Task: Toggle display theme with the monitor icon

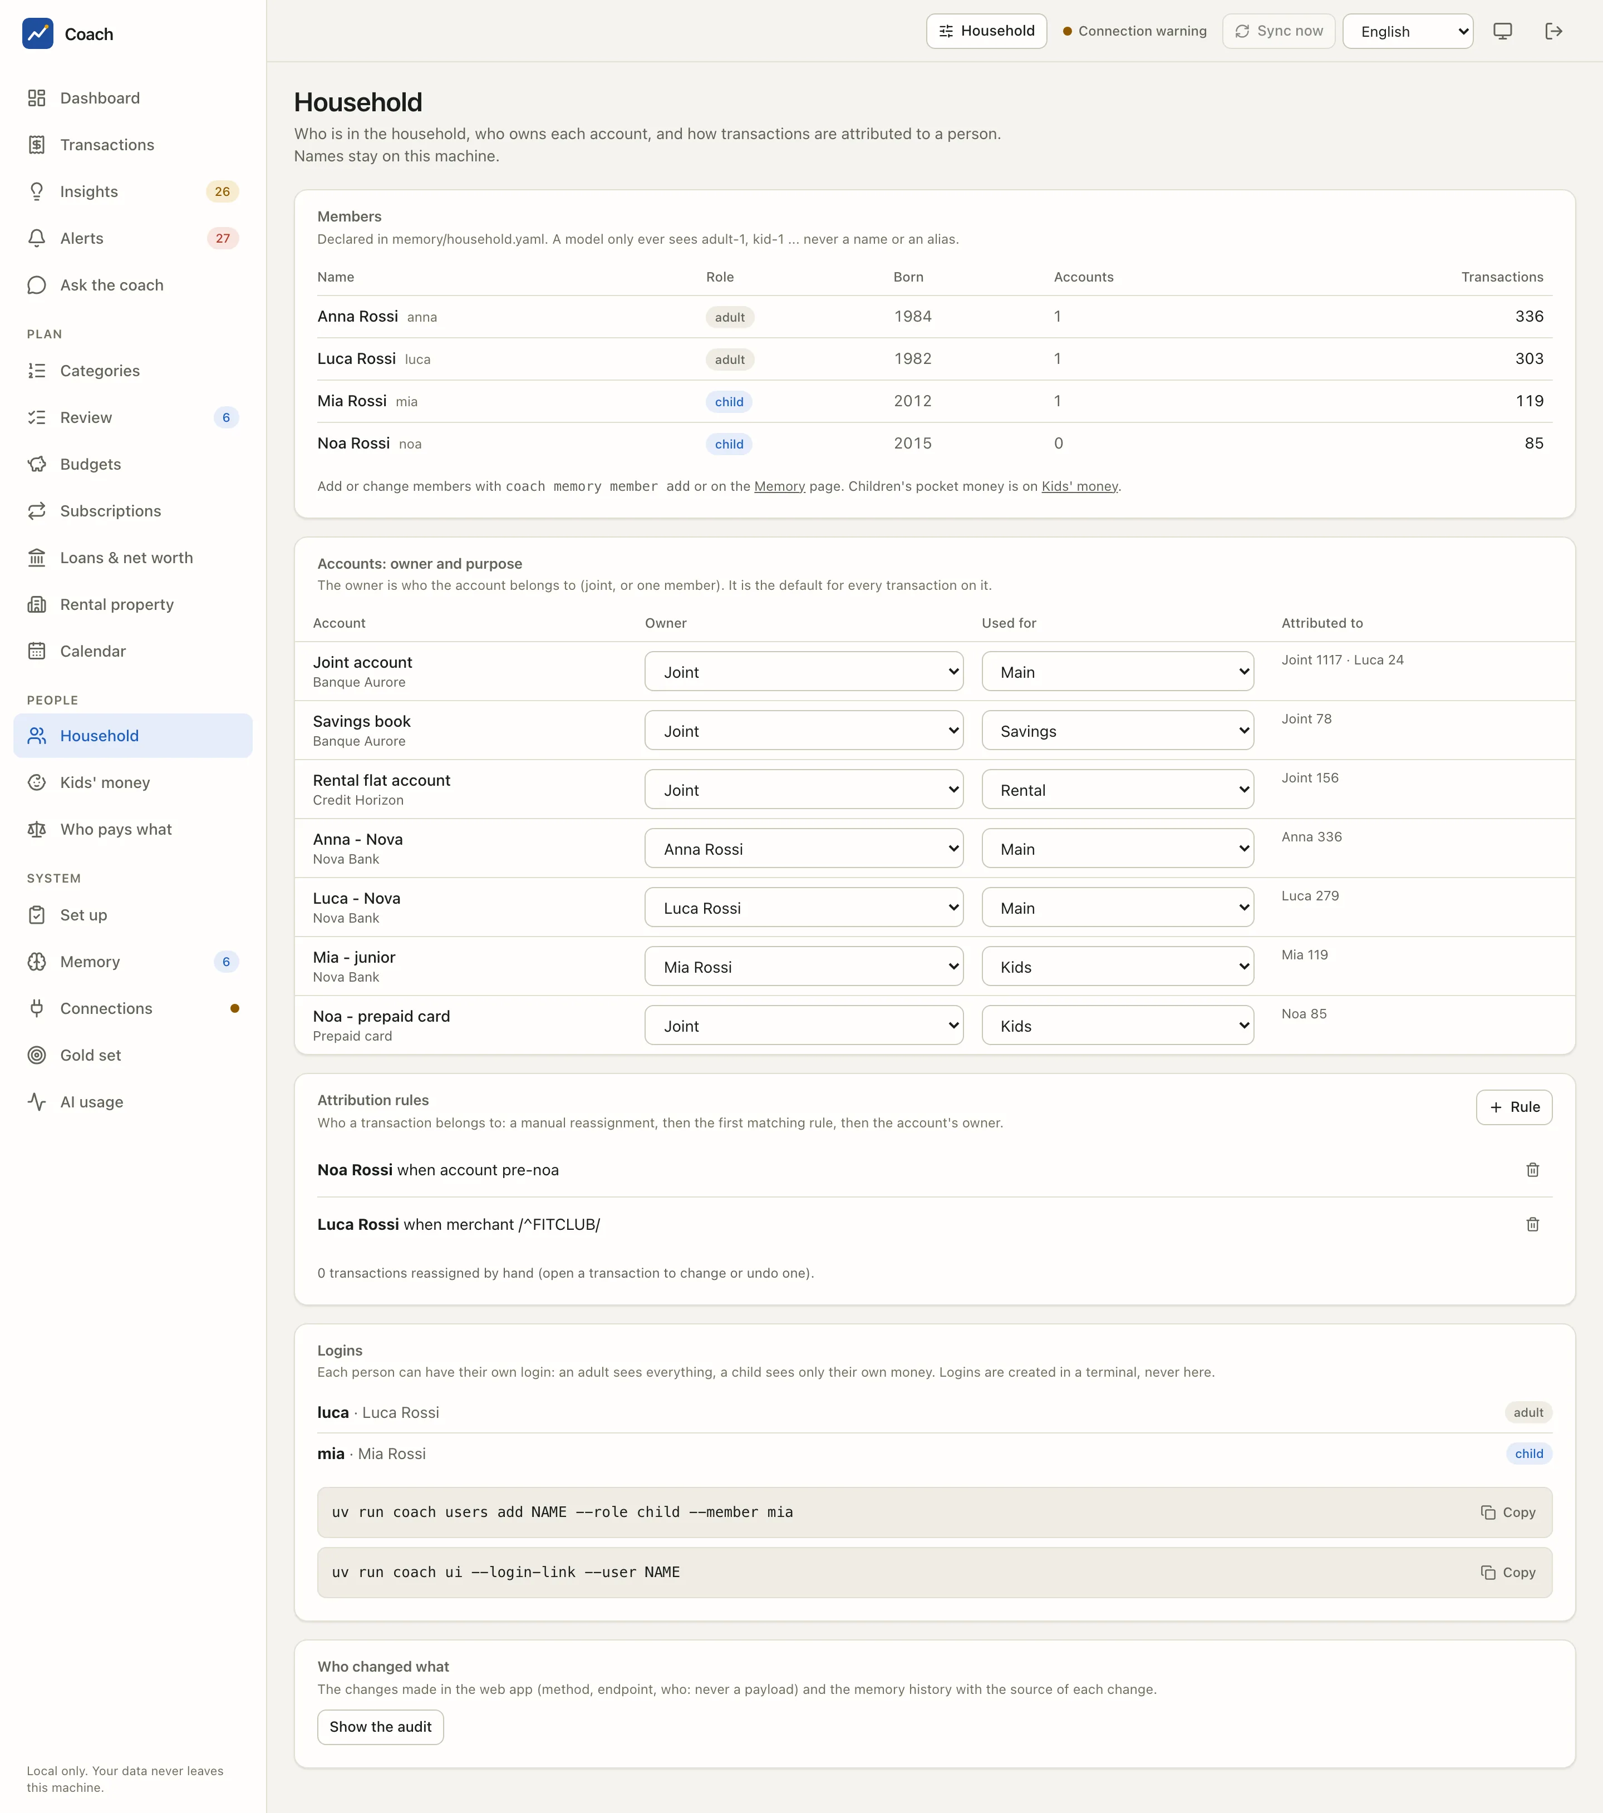Action: click(1503, 31)
